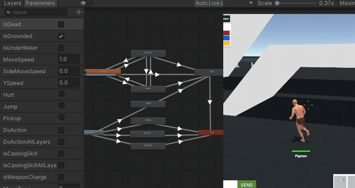The image size is (355, 188).
Task: Select the Crouch to Fall transition arrow
Action: click(x=179, y=65)
